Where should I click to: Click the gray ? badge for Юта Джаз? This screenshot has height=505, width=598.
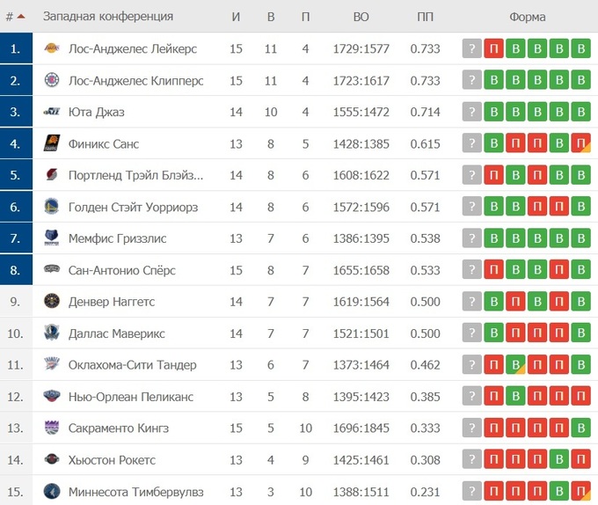(x=472, y=113)
